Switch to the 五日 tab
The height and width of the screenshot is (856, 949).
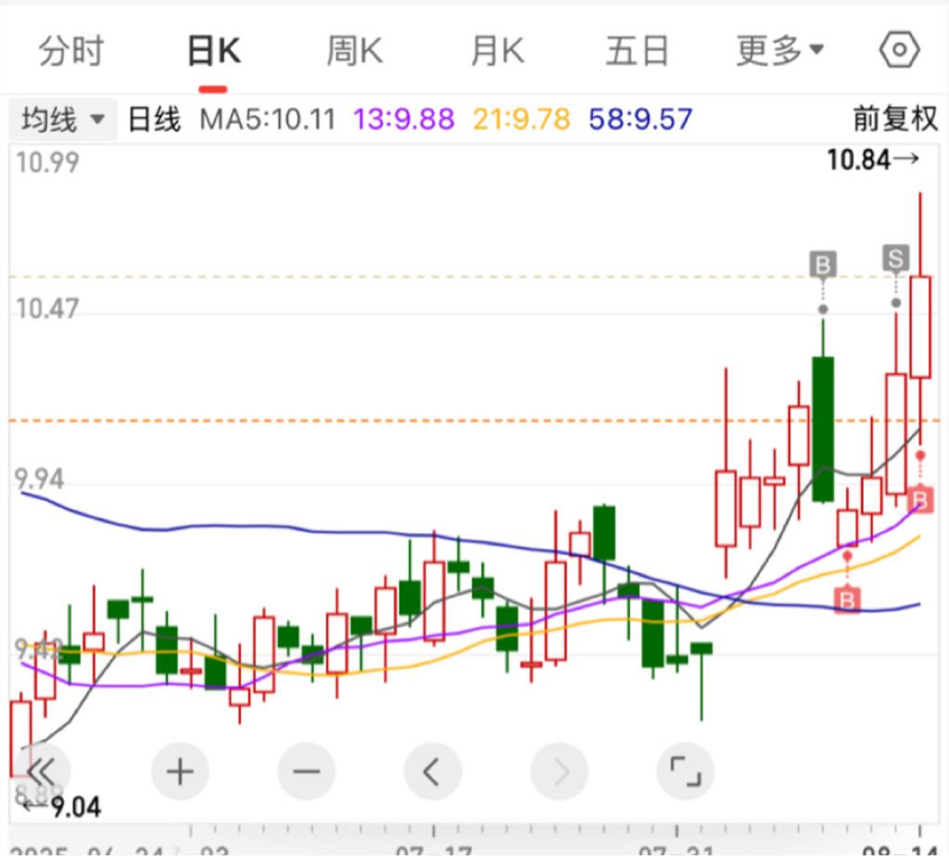(x=638, y=51)
